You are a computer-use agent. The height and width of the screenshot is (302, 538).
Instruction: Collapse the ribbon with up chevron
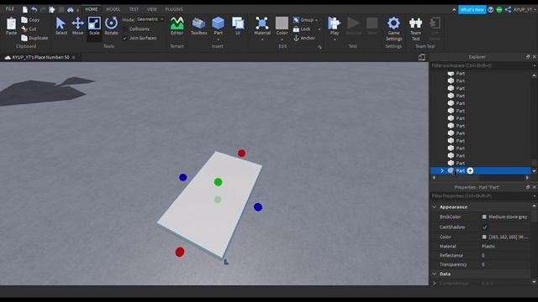click(454, 9)
